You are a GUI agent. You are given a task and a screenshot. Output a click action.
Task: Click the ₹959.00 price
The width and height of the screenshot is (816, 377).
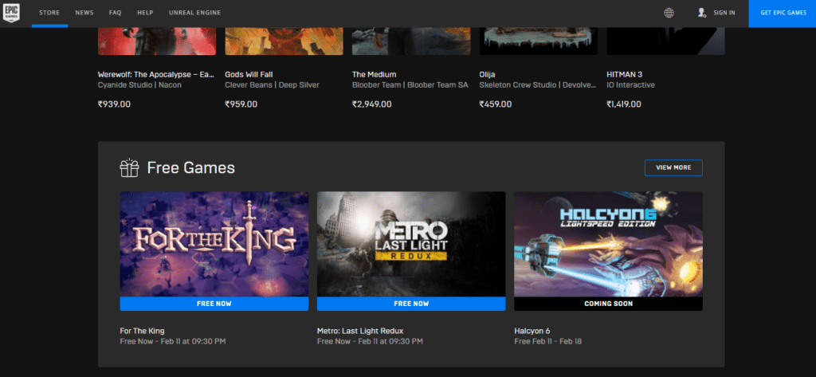241,104
